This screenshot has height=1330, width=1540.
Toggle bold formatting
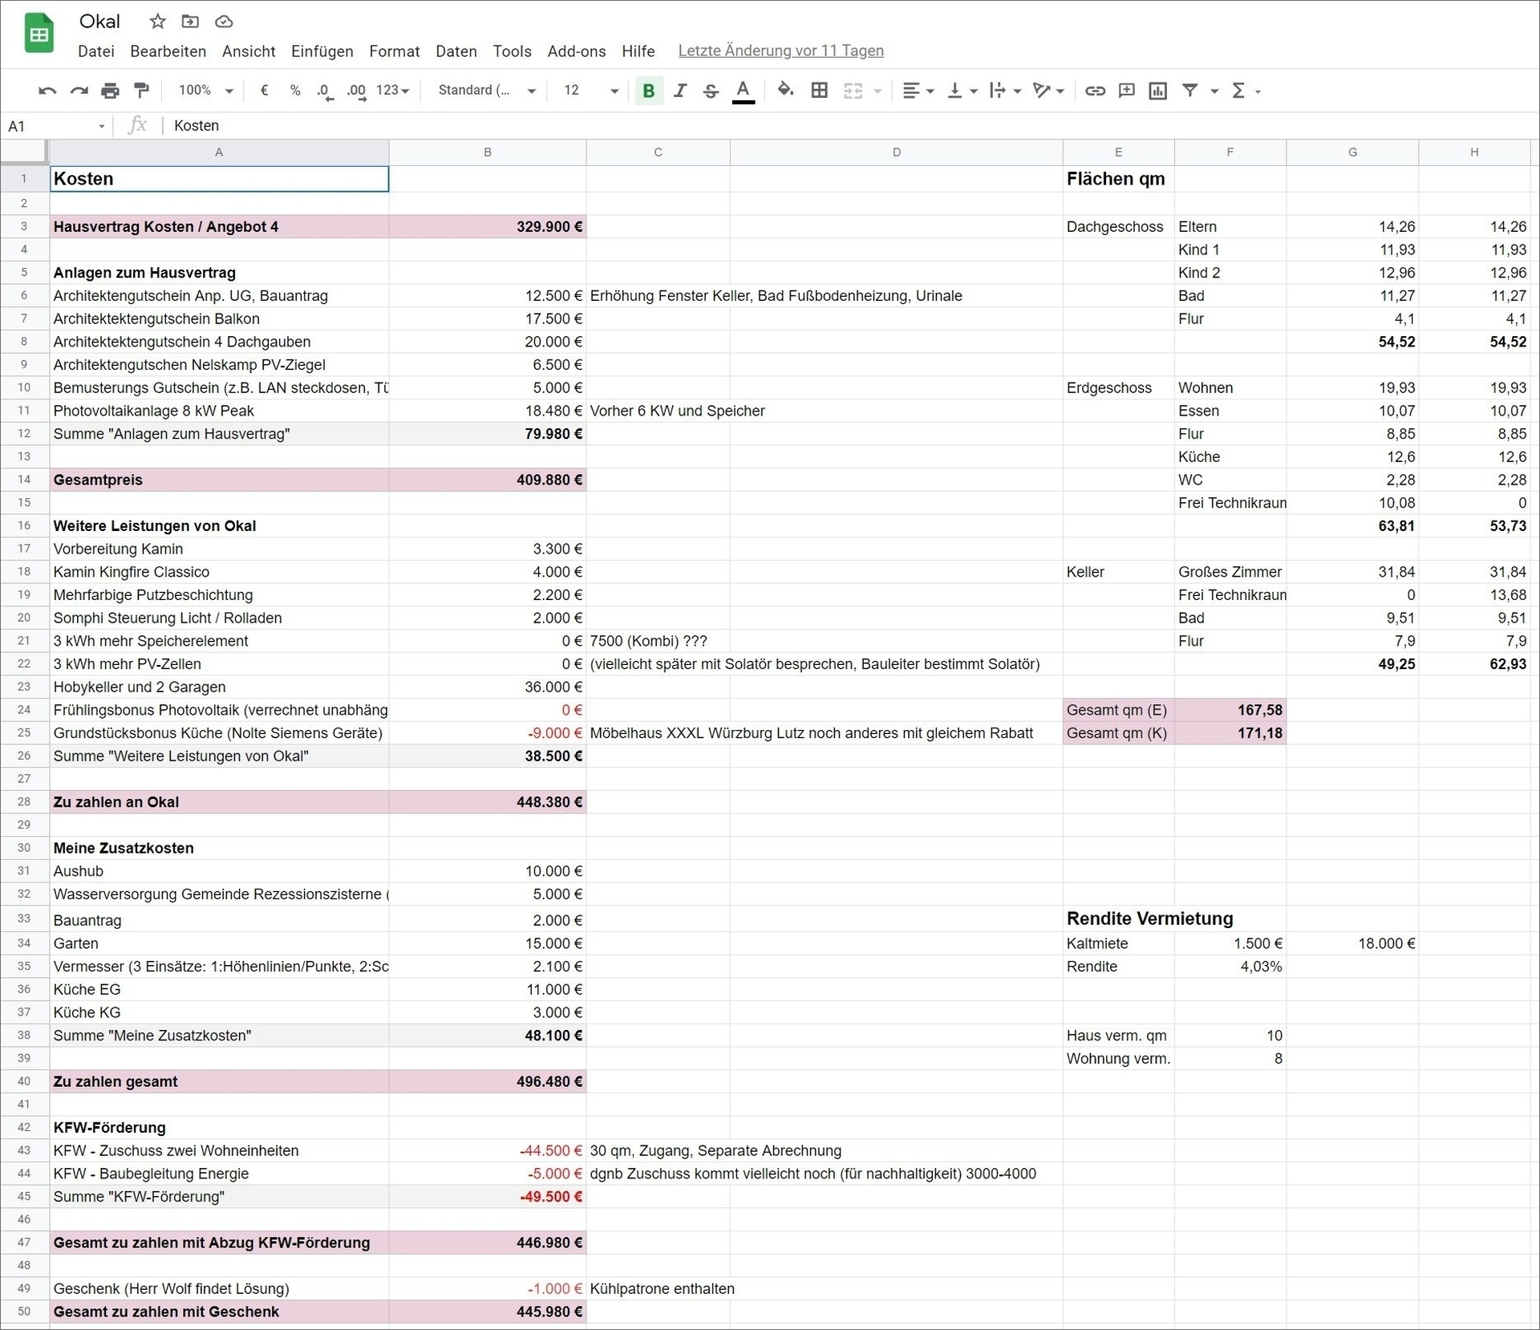649,91
